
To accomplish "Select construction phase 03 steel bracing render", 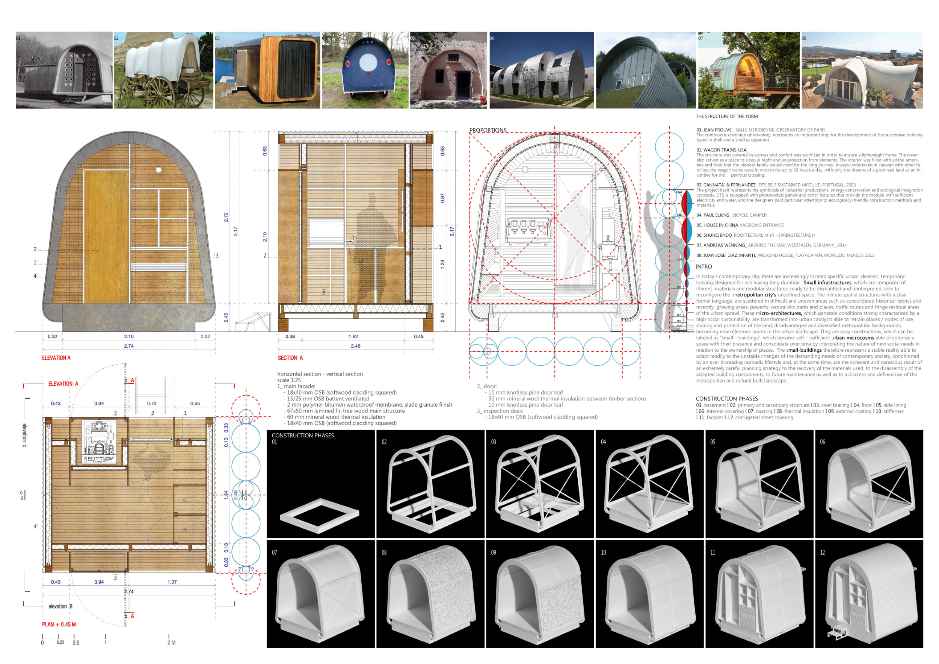I will (539, 484).
